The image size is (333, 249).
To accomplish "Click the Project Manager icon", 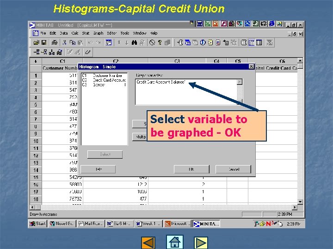I will pos(259,42).
